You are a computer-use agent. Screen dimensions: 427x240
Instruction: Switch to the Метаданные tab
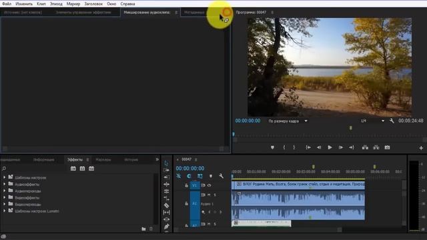point(194,12)
